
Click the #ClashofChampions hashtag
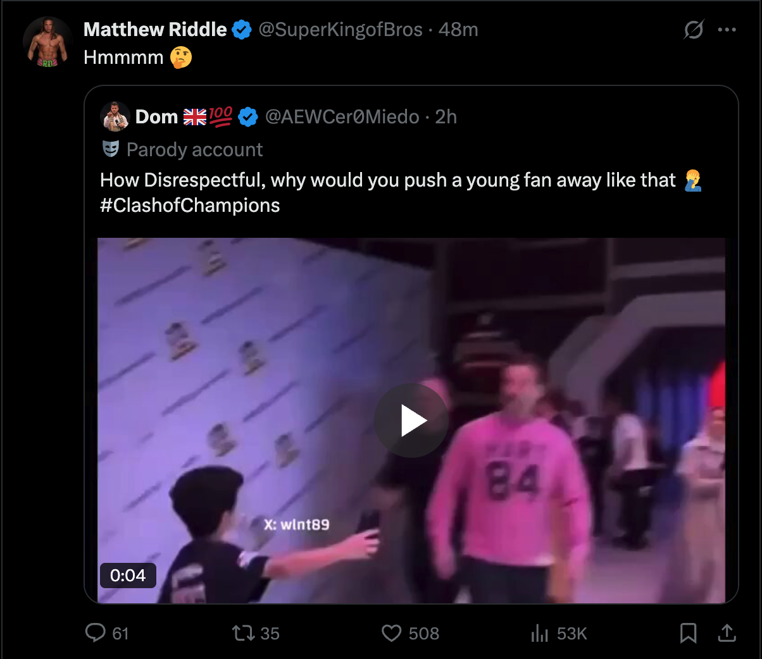click(x=190, y=206)
